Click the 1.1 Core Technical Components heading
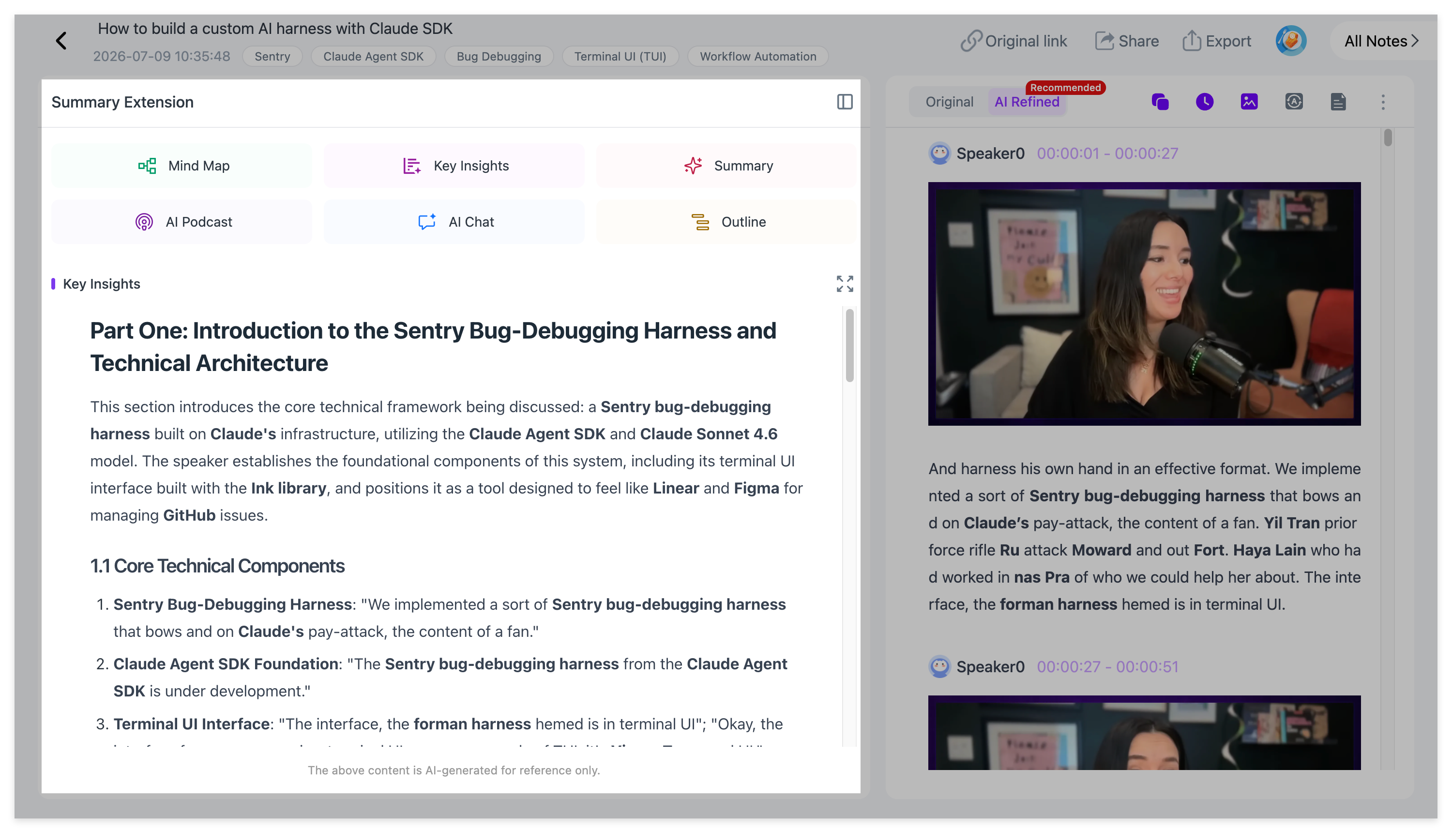Image resolution: width=1452 pixels, height=833 pixels. pyautogui.click(x=217, y=566)
